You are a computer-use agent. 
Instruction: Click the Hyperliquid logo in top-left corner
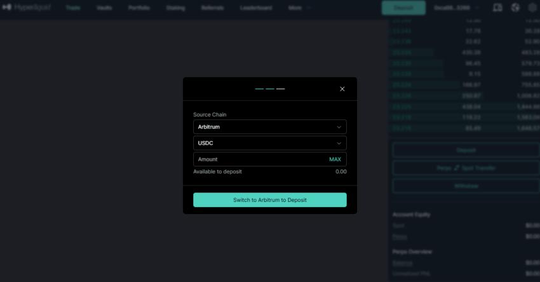pyautogui.click(x=27, y=7)
